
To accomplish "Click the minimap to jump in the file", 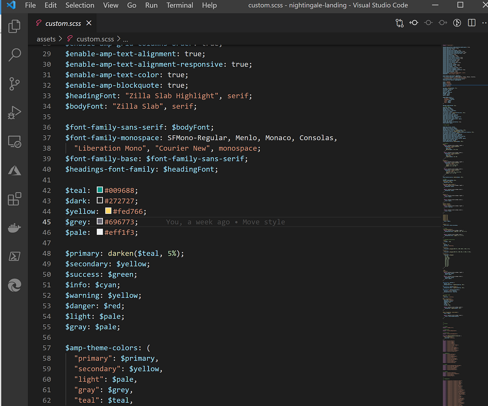I will click(464, 163).
